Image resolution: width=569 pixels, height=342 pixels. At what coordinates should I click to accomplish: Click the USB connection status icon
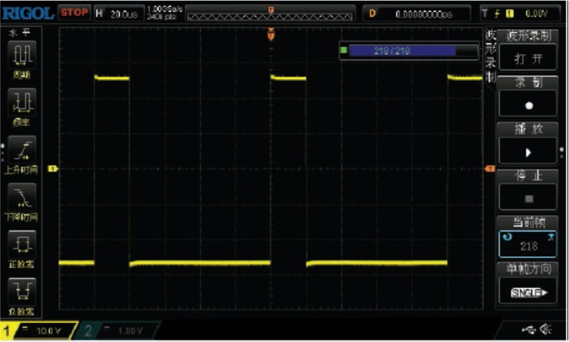pos(529,330)
